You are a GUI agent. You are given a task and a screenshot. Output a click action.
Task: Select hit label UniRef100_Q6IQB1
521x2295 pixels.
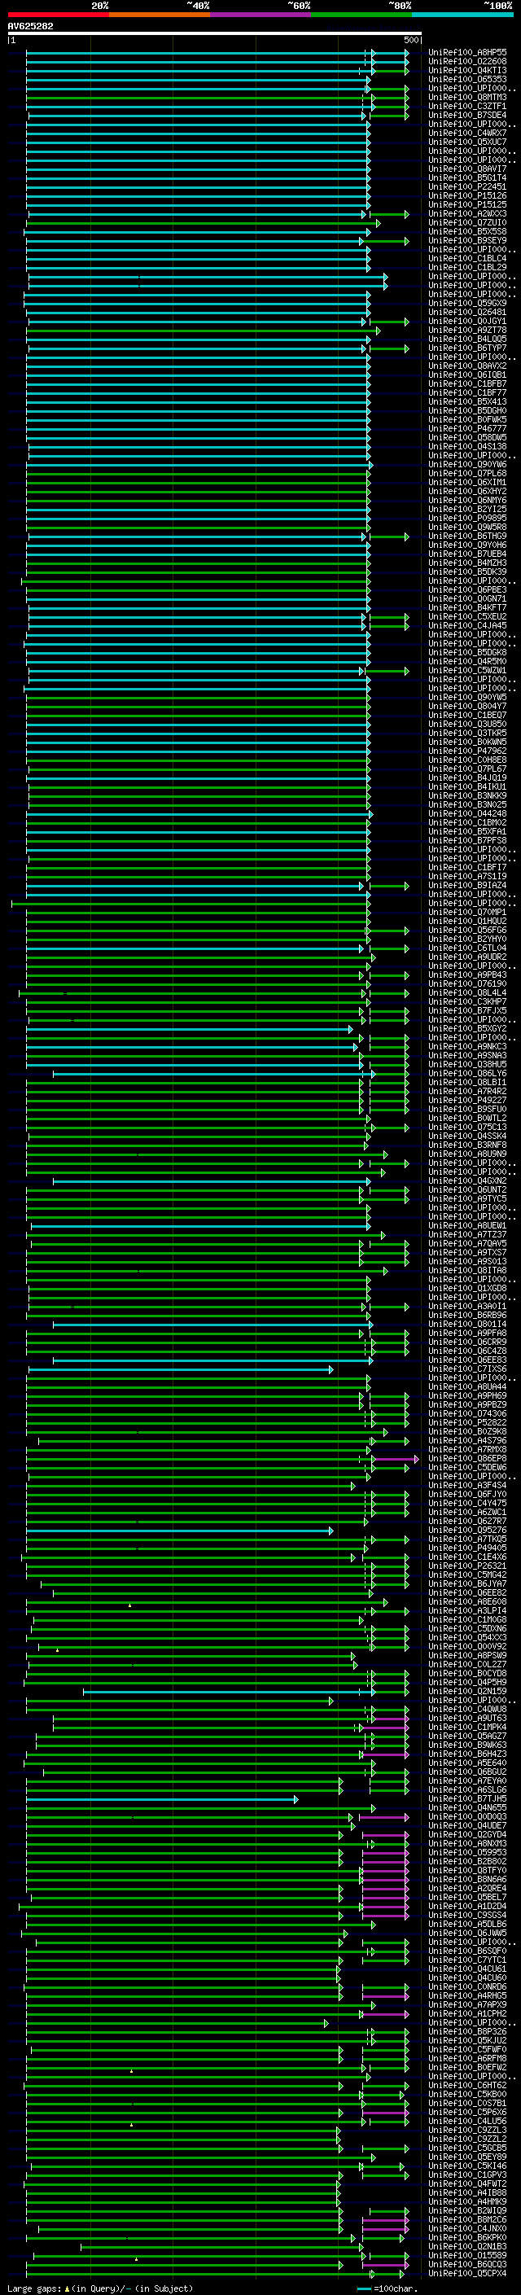[467, 374]
